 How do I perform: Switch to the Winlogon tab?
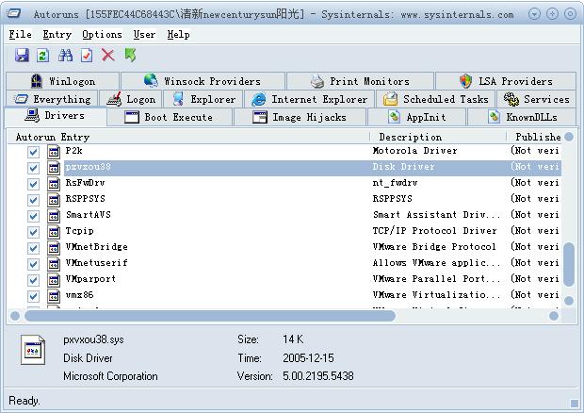pos(62,81)
